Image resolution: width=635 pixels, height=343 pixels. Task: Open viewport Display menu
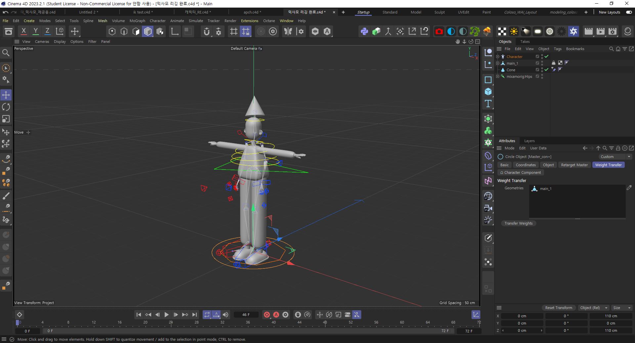60,42
